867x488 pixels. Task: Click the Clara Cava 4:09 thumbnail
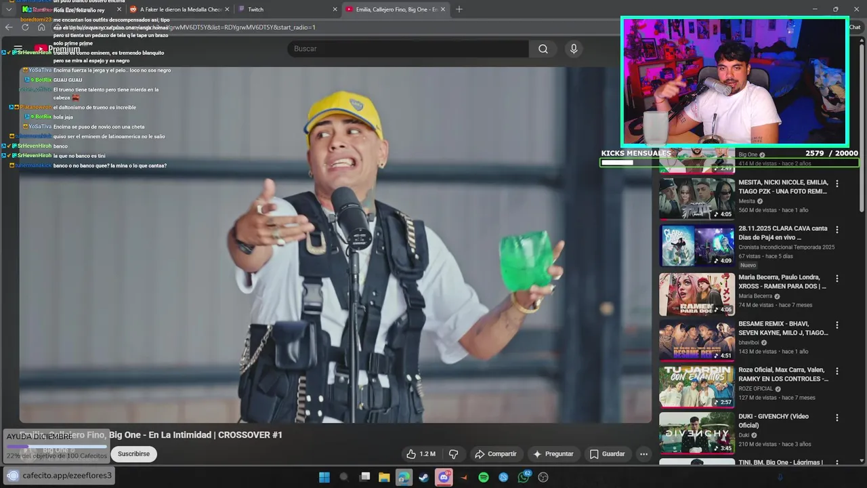pyautogui.click(x=697, y=245)
